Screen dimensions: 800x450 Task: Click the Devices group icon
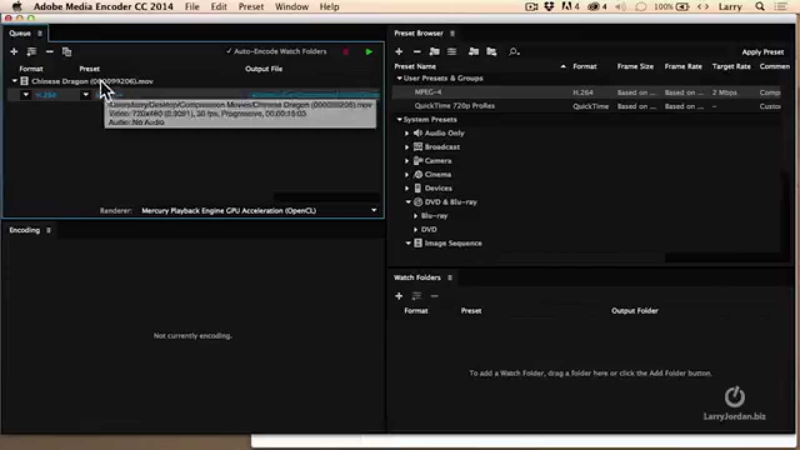[417, 188]
